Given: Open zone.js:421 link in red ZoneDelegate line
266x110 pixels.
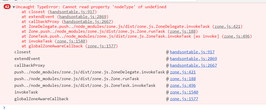Looking at the screenshot, I should coord(227,27).
